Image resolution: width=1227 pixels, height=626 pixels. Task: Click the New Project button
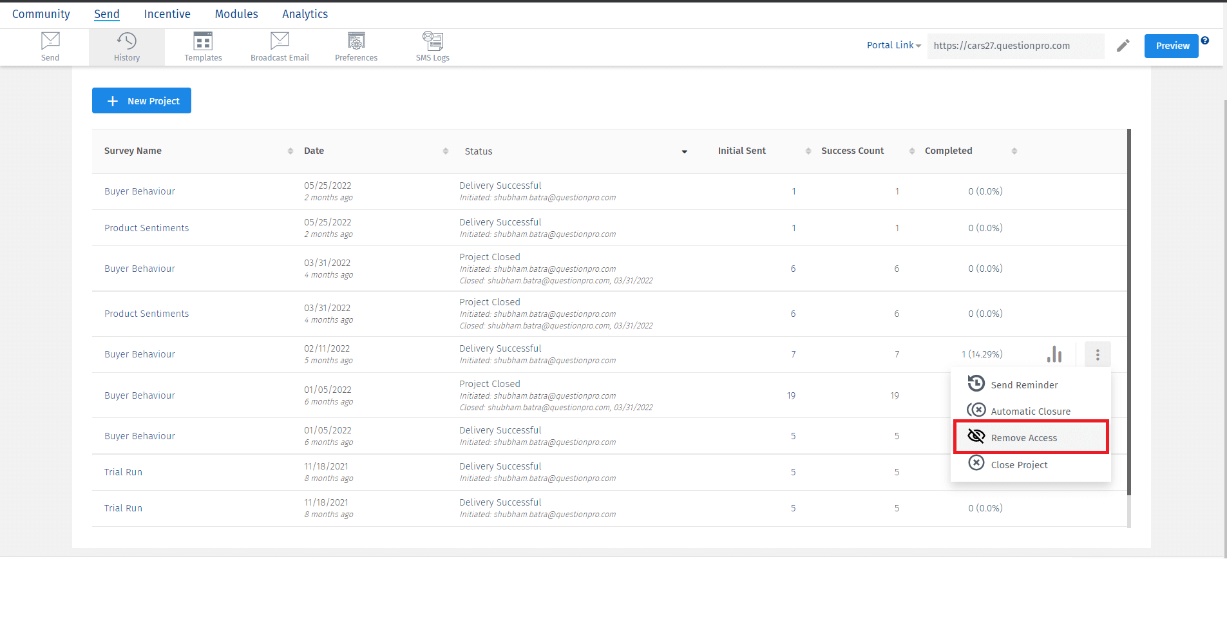click(x=142, y=100)
